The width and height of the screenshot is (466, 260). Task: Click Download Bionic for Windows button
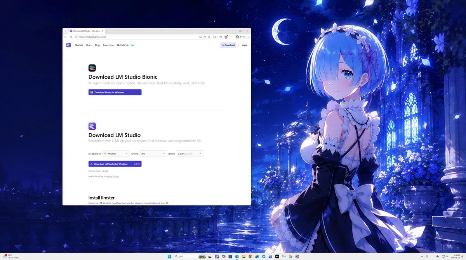[x=115, y=92]
